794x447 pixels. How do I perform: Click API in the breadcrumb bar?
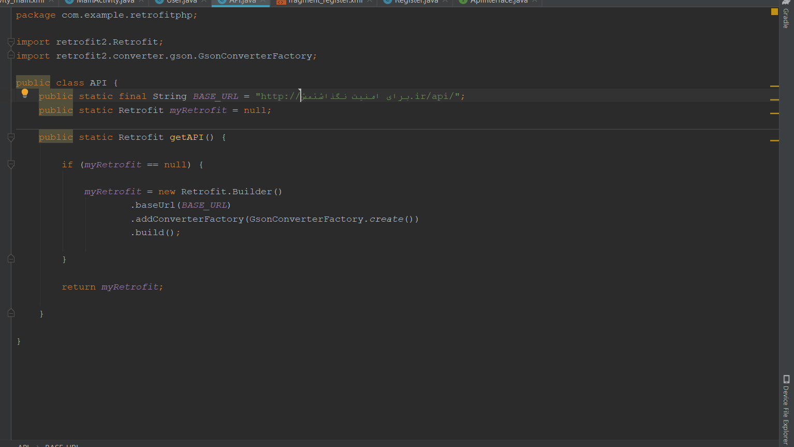(x=24, y=445)
